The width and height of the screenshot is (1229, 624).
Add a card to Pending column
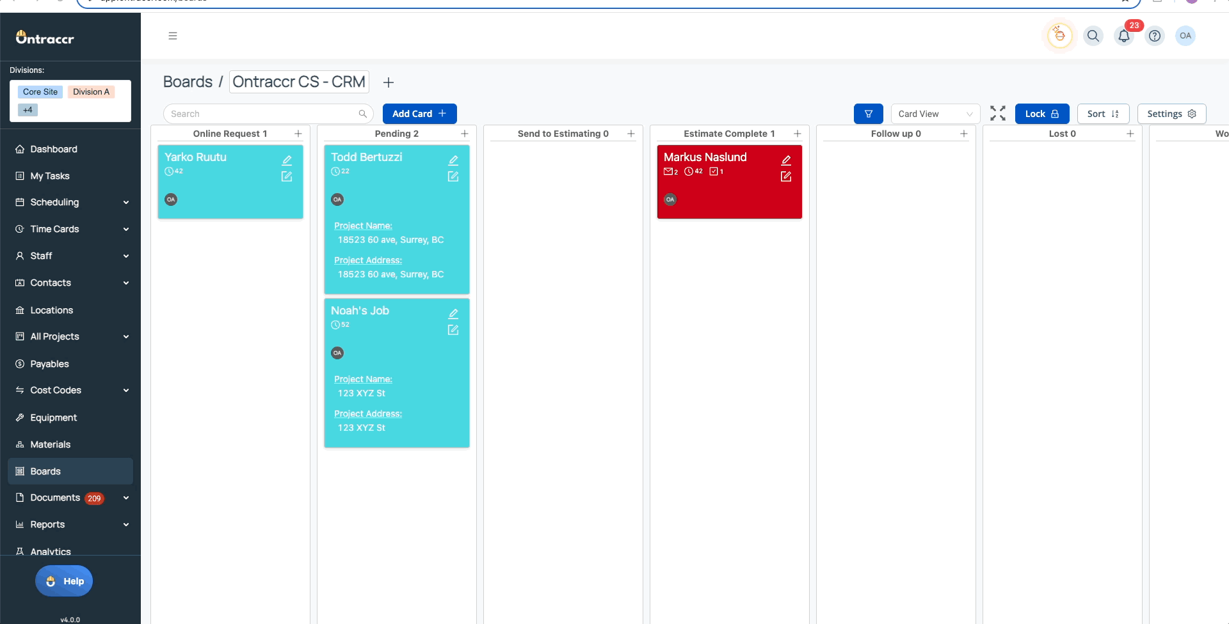(x=465, y=134)
